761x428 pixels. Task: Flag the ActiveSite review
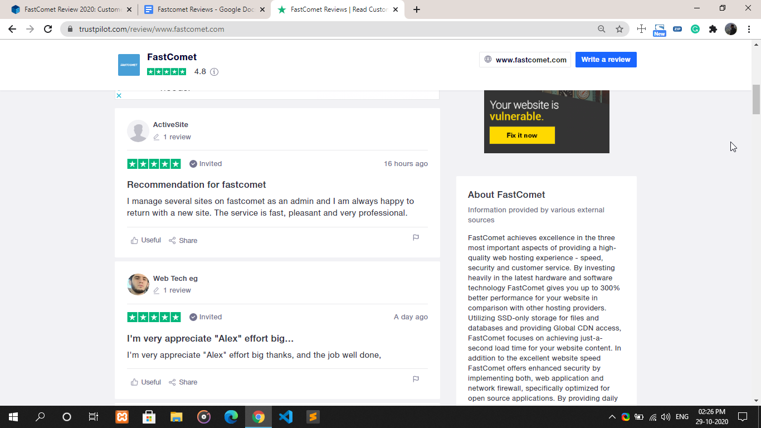[416, 237]
